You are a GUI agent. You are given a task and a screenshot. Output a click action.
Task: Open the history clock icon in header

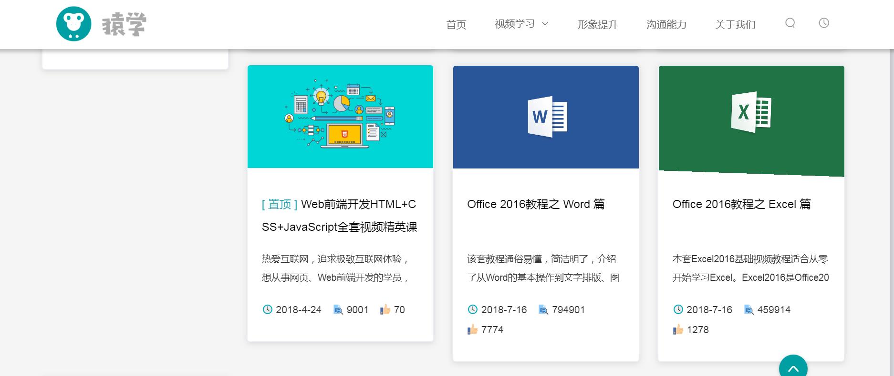[x=824, y=23]
